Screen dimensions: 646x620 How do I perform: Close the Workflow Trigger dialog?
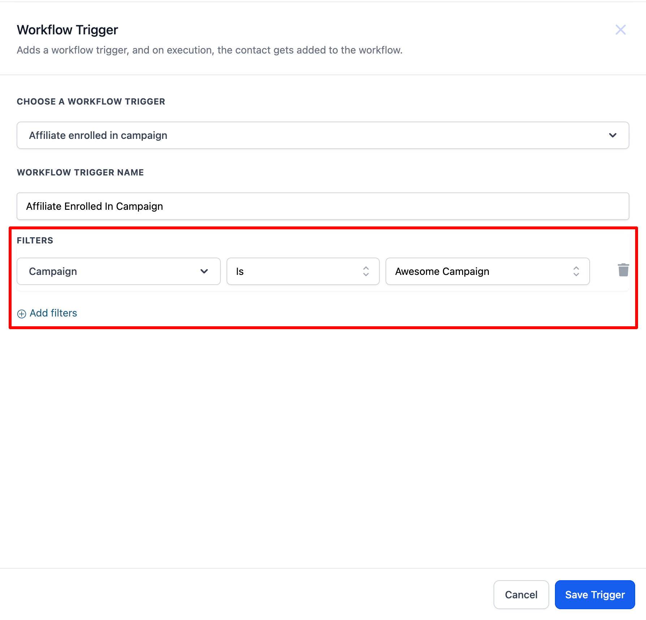coord(620,30)
